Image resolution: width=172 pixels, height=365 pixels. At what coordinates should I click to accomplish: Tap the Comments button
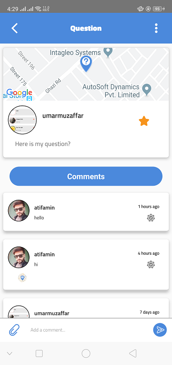(86, 176)
